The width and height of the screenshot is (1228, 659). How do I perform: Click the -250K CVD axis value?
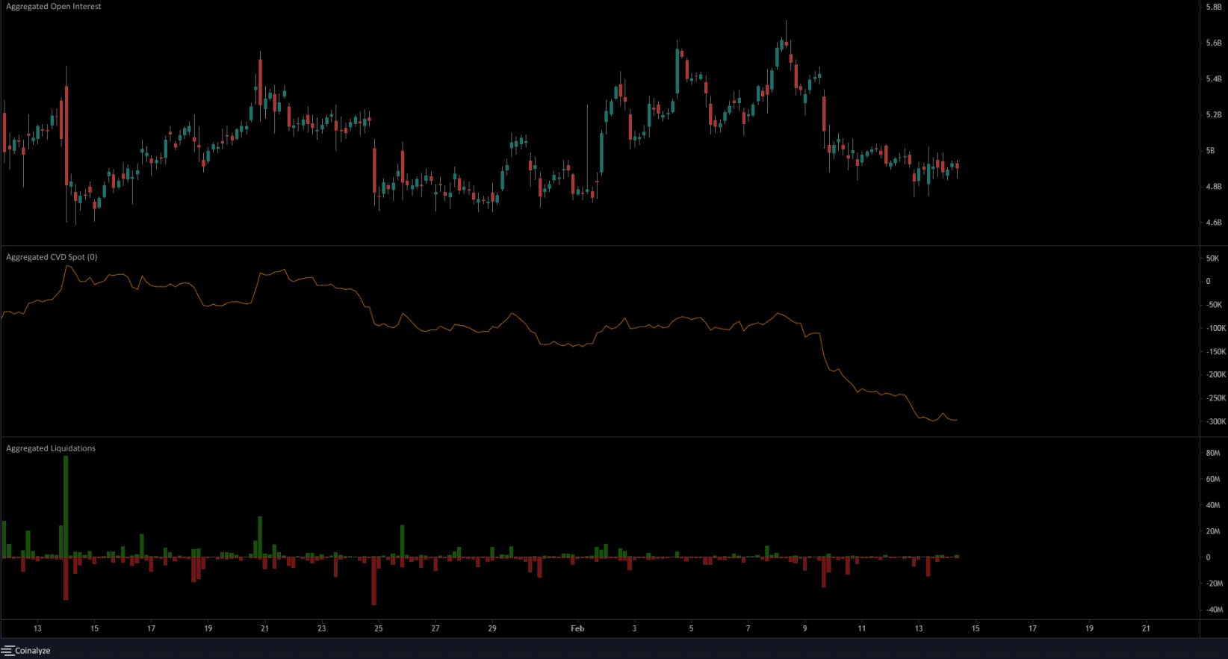click(x=1216, y=398)
